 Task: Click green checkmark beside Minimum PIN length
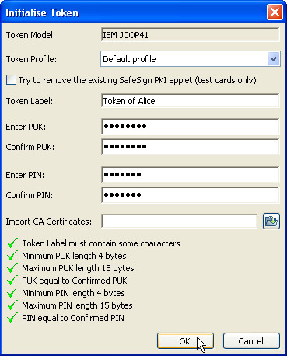click(12, 293)
